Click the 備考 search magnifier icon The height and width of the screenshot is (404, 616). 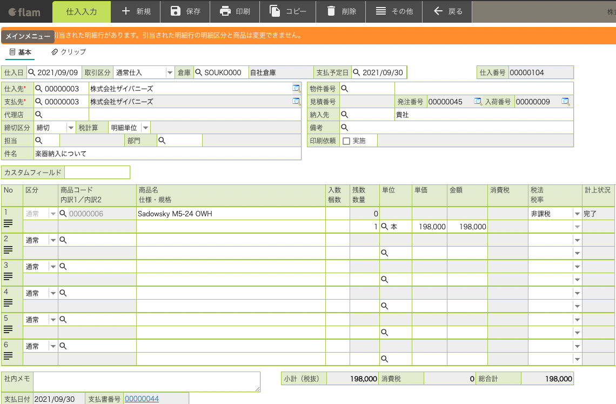pos(345,128)
